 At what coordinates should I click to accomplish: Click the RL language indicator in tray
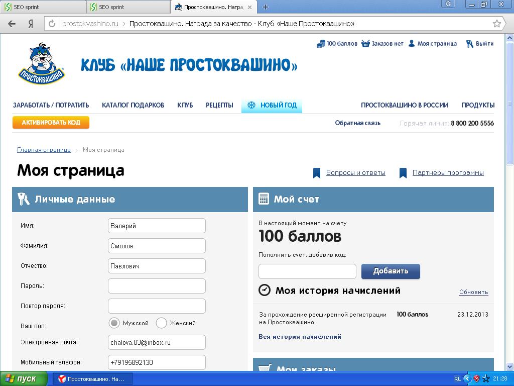[x=458, y=379]
